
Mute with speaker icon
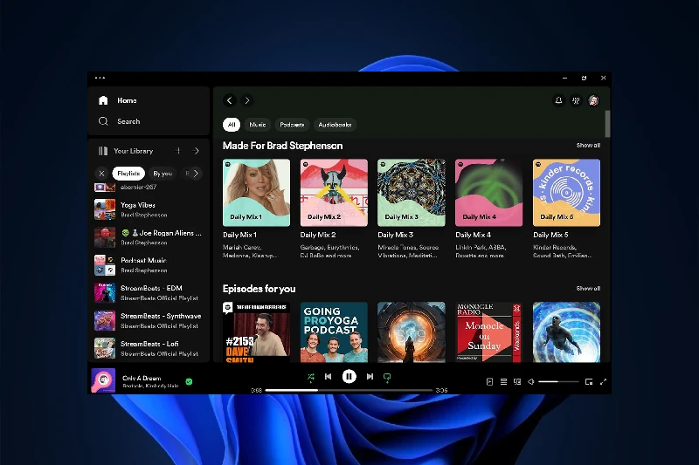tap(531, 382)
